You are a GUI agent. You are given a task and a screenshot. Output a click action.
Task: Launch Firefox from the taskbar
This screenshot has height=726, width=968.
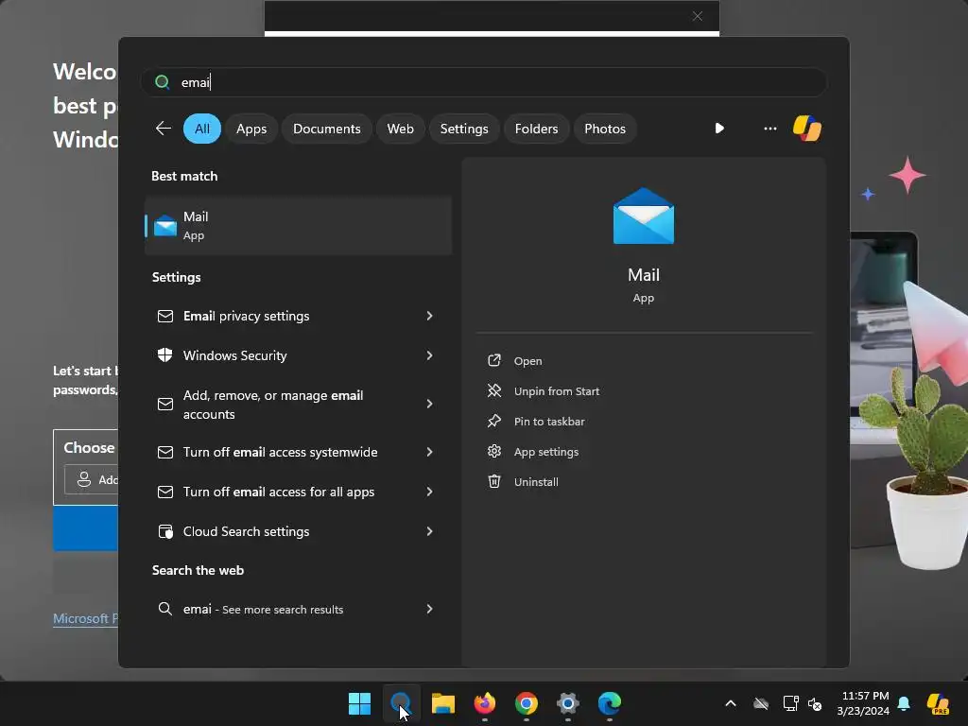pos(485,703)
